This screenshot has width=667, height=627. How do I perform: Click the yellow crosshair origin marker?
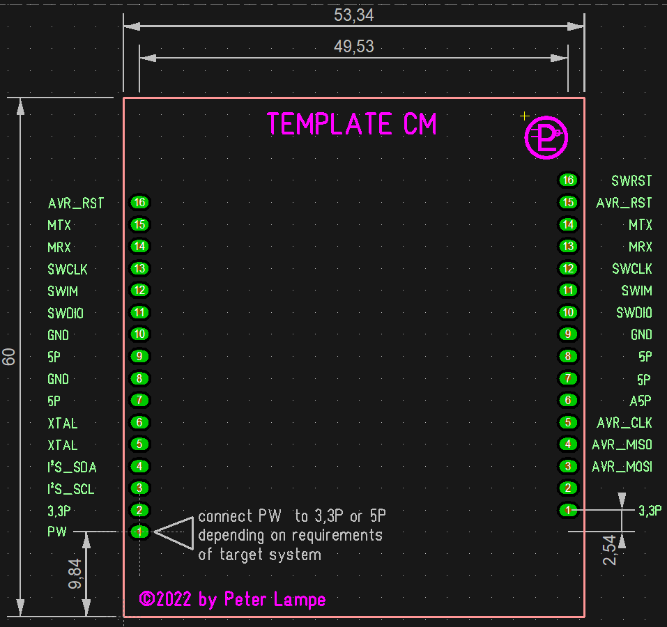click(x=525, y=116)
